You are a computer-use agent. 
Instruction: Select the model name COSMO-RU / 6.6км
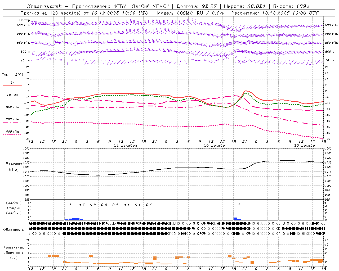[x=200, y=13]
